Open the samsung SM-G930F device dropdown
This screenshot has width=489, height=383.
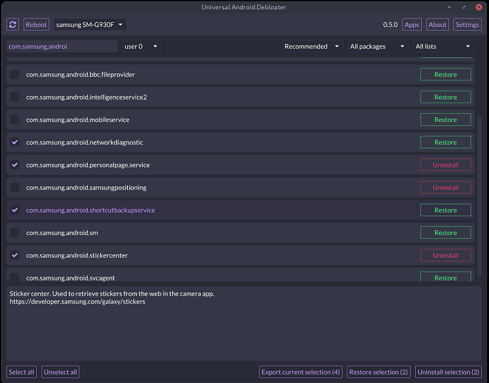90,24
